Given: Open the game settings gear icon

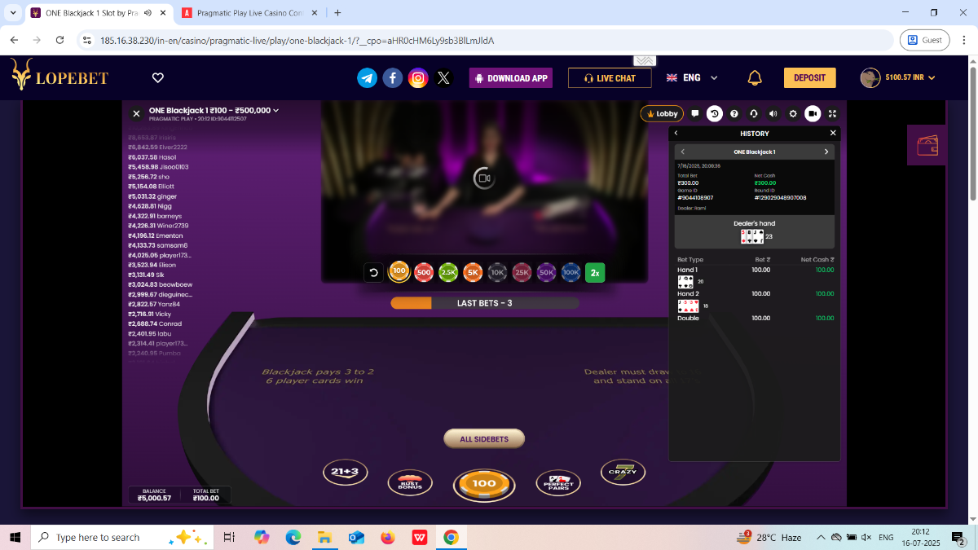Looking at the screenshot, I should (793, 114).
